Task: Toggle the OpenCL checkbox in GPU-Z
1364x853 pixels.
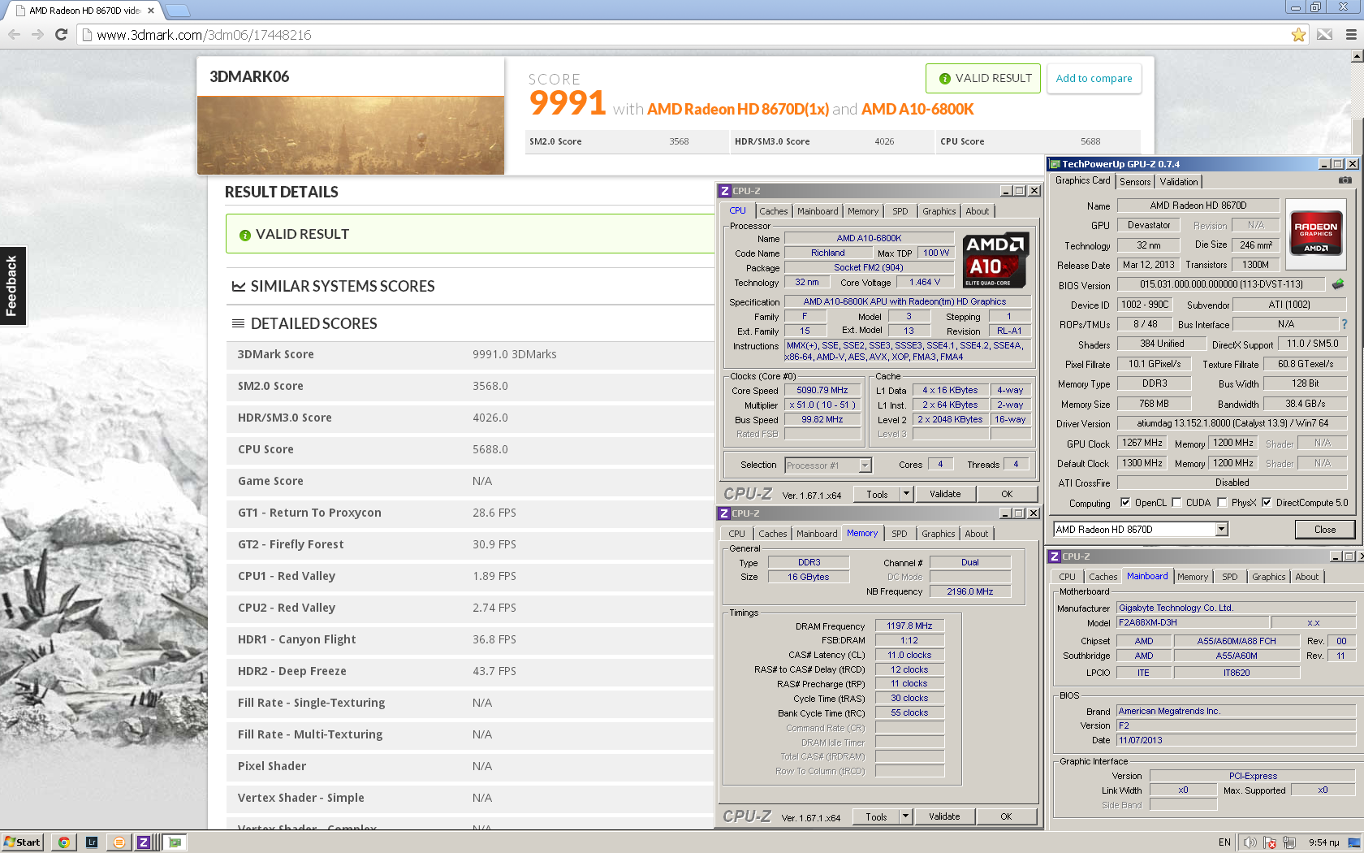Action: click(1125, 502)
